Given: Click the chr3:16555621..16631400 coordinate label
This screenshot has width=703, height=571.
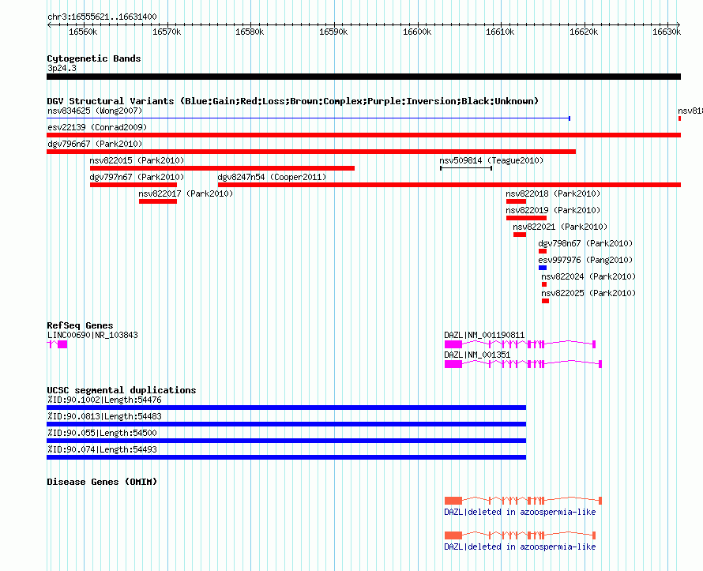Looking at the screenshot, I should (x=102, y=17).
